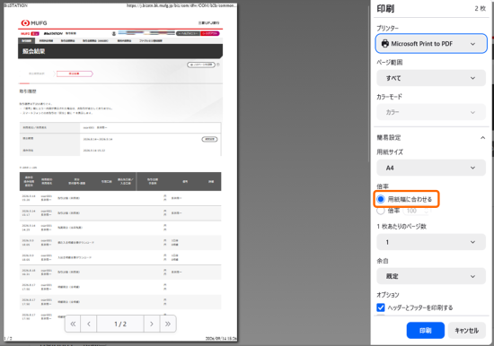Collapse the 簡易設定 section chevron
This screenshot has height=346, width=494.
(482, 138)
